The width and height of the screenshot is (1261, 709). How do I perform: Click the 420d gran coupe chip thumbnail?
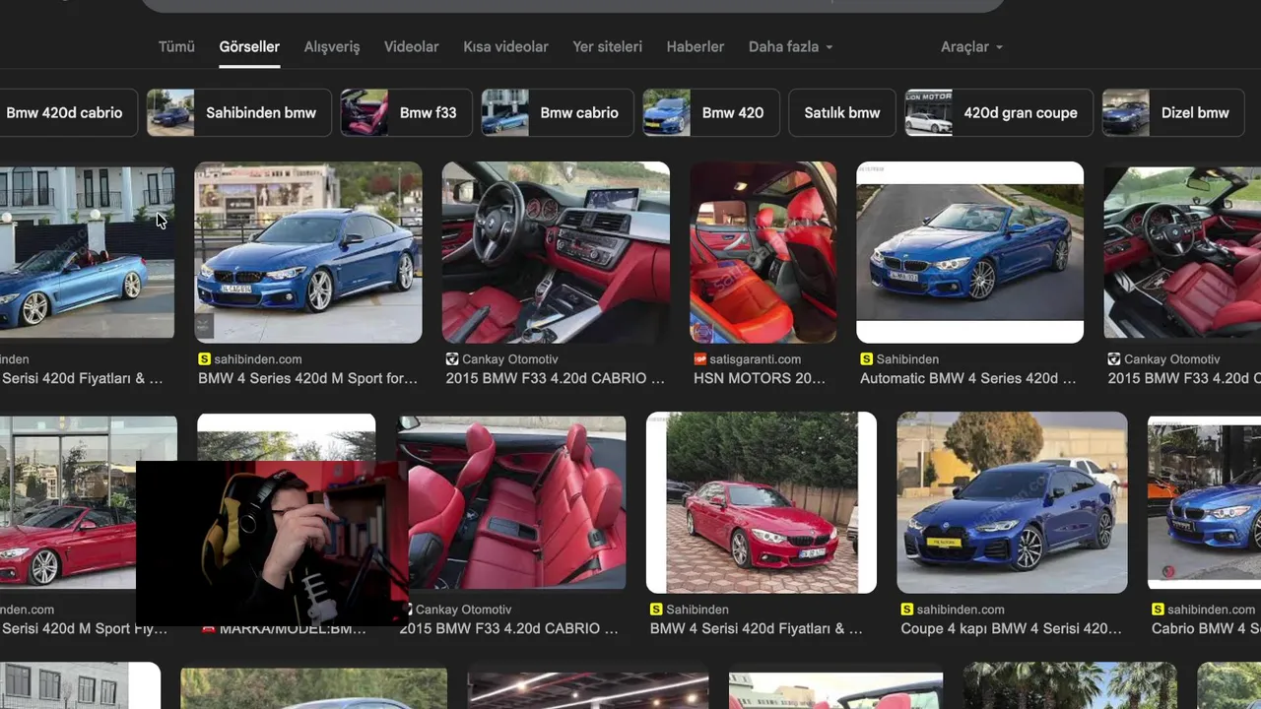tap(929, 112)
